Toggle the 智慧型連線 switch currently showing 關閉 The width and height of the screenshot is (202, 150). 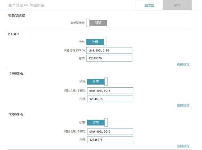point(97,23)
